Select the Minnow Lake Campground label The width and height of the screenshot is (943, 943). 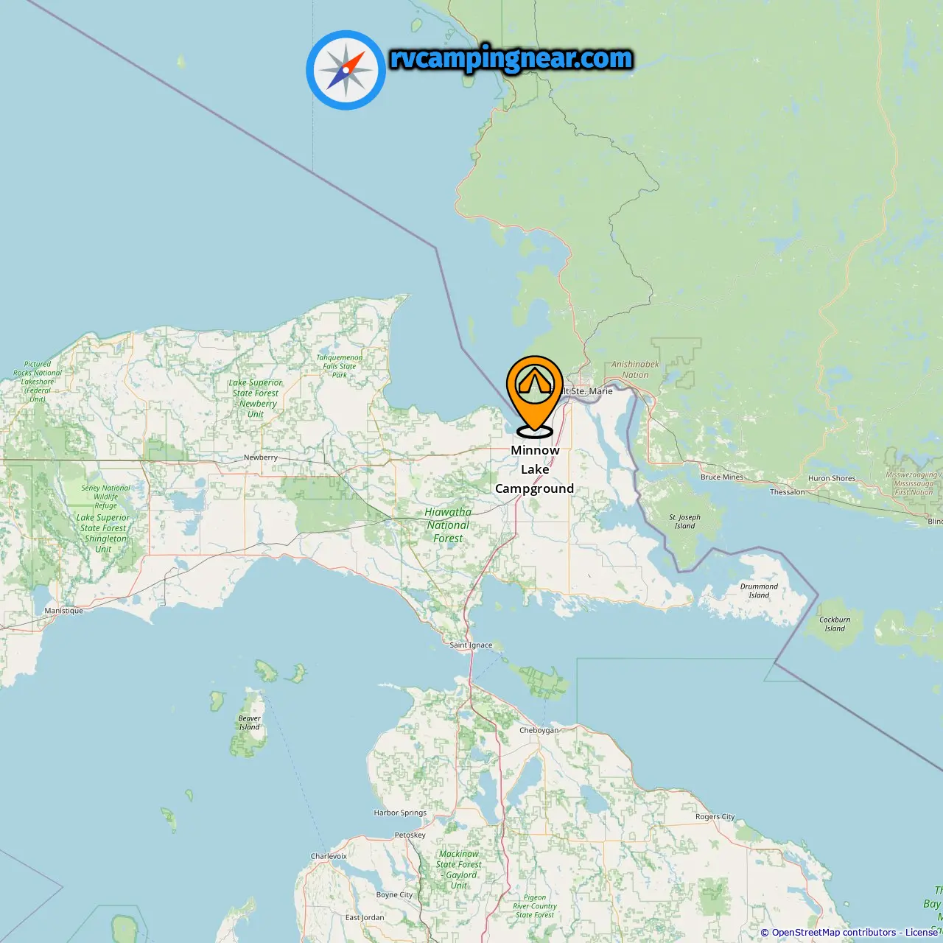coord(534,469)
